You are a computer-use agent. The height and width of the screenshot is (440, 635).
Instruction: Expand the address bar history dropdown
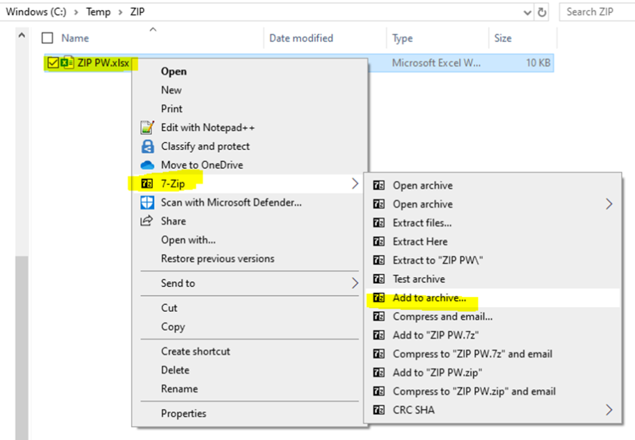(x=527, y=13)
